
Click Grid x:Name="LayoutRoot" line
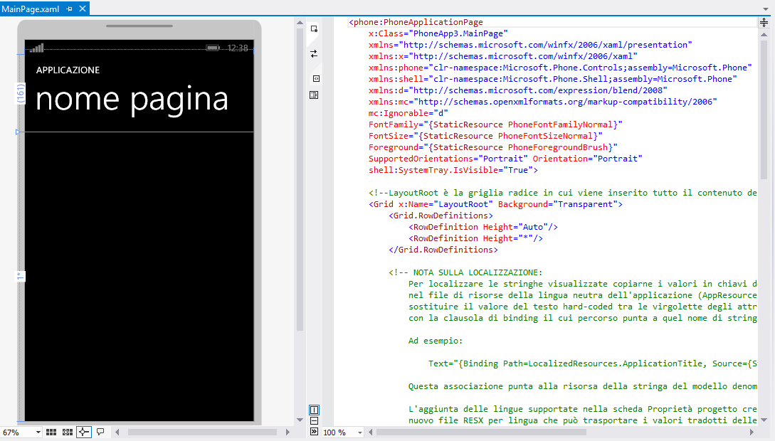point(496,204)
